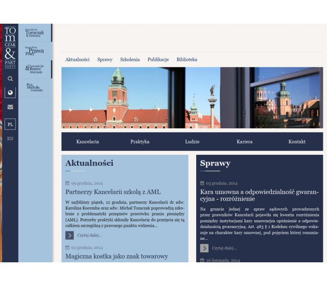Image resolution: width=327 pixels, height=286 pixels.
Task: Click the Warsaw castle banner image
Action: pos(192,98)
